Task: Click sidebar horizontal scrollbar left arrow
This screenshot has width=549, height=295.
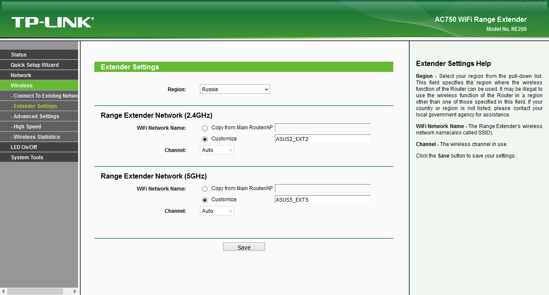Action: click(4, 292)
